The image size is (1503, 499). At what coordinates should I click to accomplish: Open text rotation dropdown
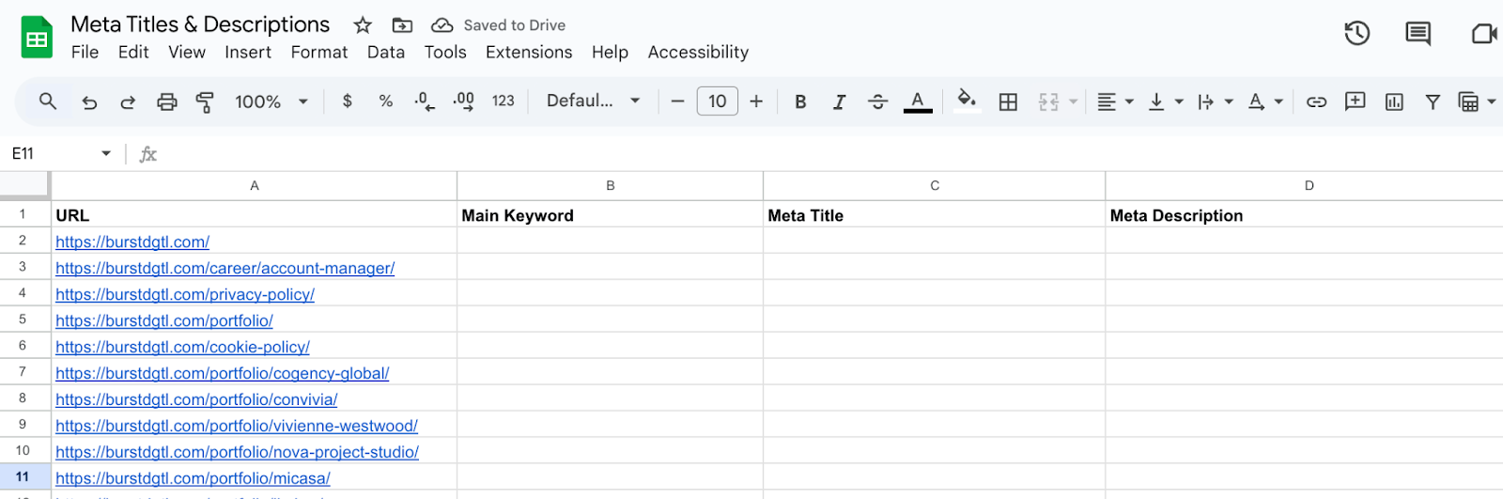(x=1265, y=101)
